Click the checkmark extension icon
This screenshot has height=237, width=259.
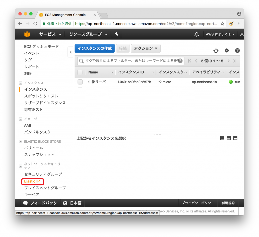[x=231, y=23]
